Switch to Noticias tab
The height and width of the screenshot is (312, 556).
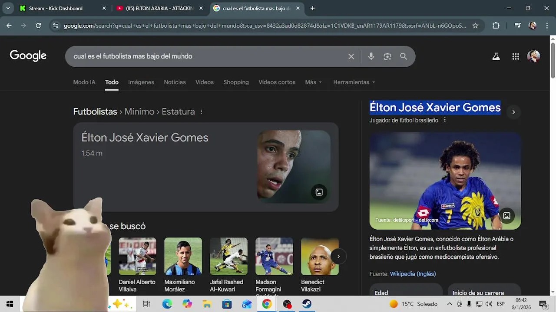(x=175, y=82)
